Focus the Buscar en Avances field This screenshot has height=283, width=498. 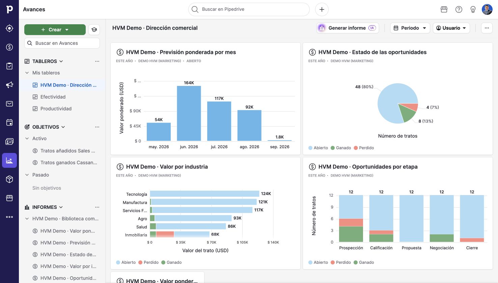point(62,43)
